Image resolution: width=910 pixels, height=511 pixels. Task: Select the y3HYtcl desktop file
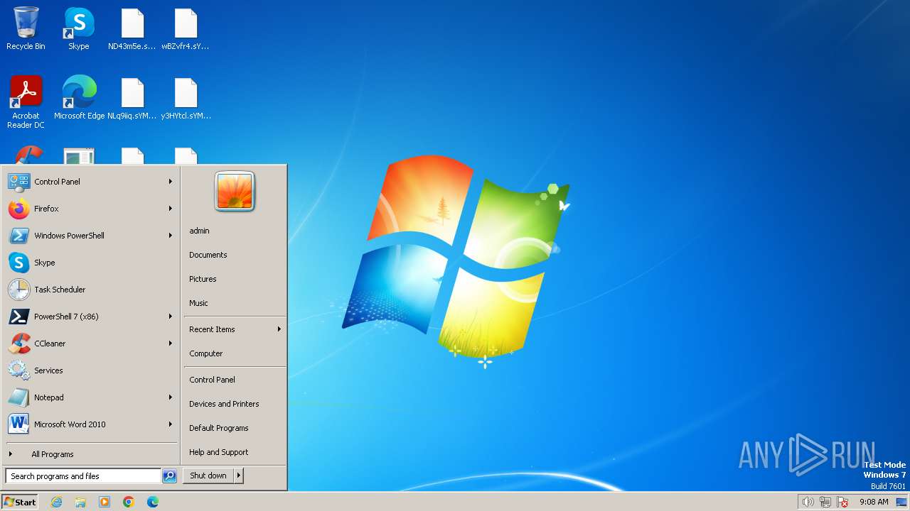(186, 98)
